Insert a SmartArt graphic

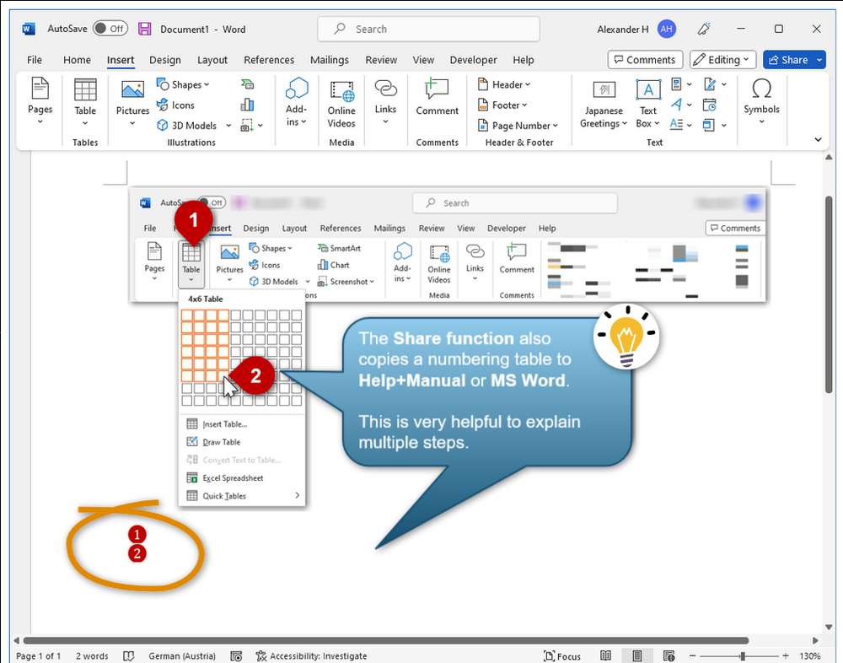tap(247, 84)
